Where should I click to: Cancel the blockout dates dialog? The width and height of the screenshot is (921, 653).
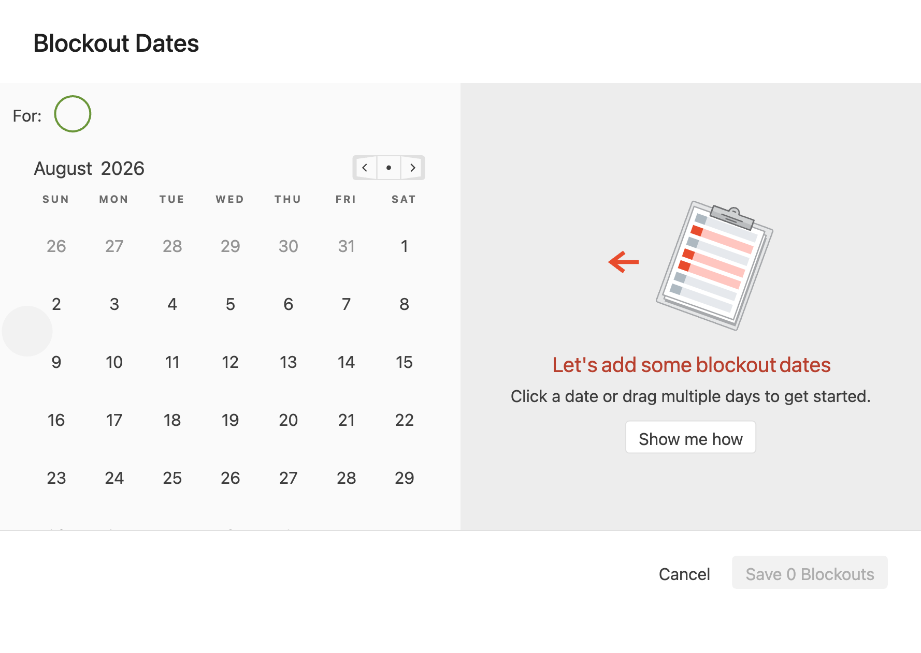pyautogui.click(x=684, y=574)
